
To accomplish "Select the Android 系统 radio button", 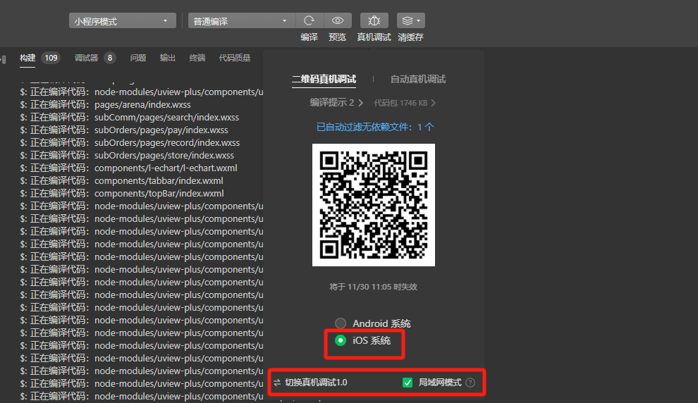I will 341,323.
